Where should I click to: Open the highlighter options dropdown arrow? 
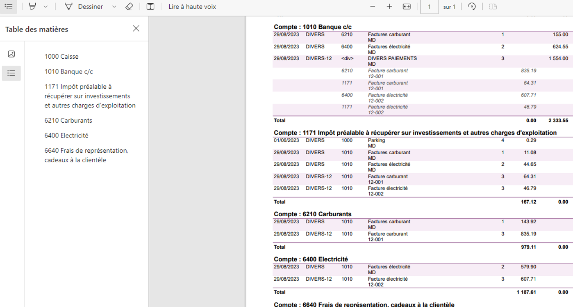(x=45, y=7)
